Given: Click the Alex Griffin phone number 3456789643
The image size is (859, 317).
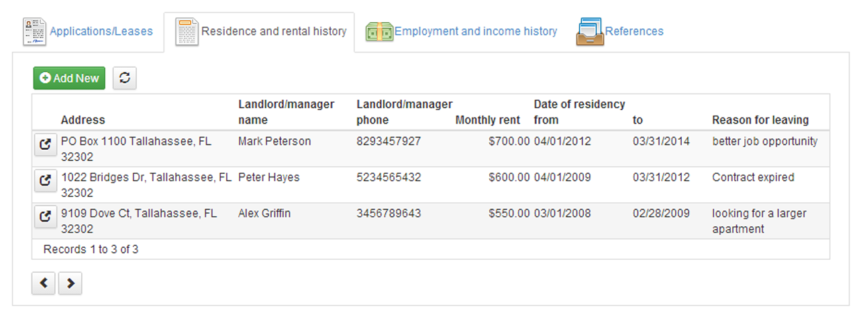Looking at the screenshot, I should click(x=389, y=214).
